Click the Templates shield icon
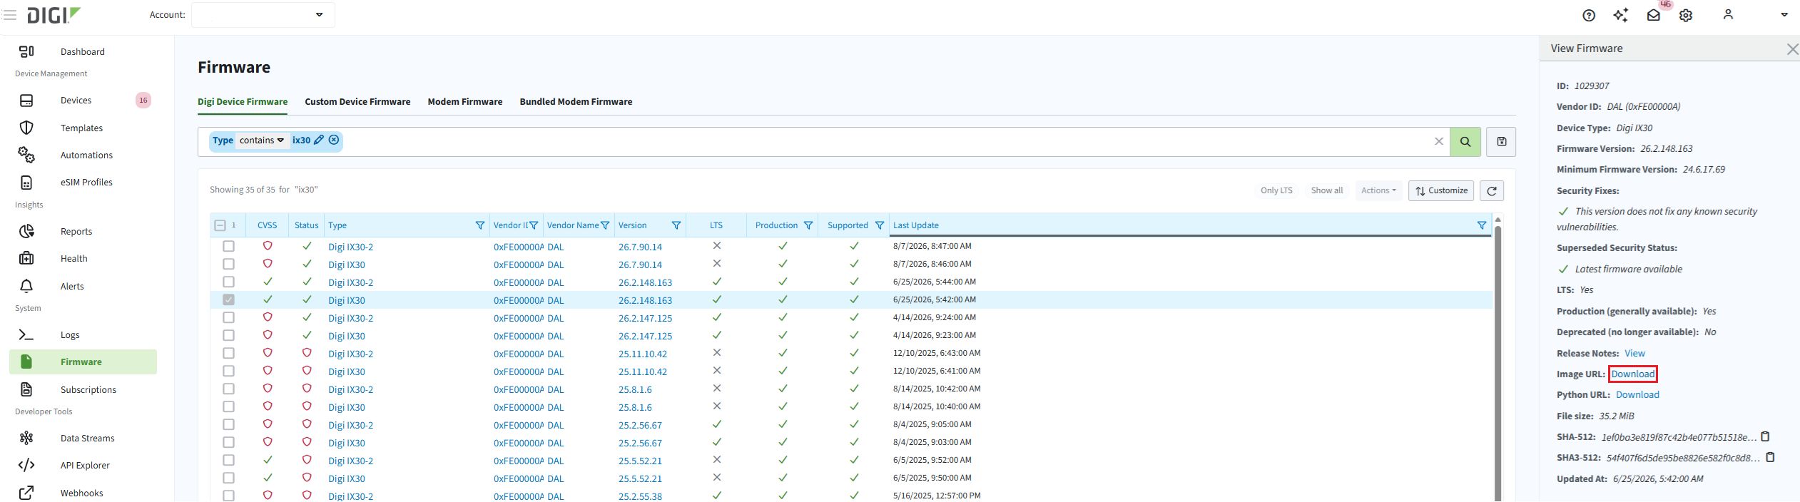This screenshot has height=502, width=1800. [x=26, y=128]
